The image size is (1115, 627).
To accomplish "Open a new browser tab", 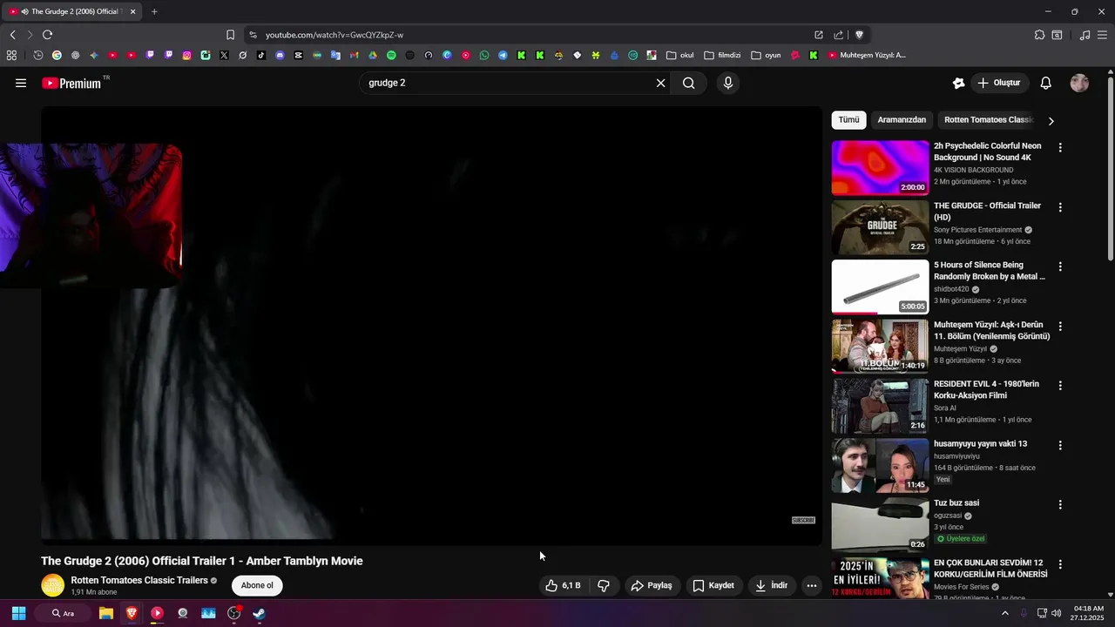I will (154, 11).
